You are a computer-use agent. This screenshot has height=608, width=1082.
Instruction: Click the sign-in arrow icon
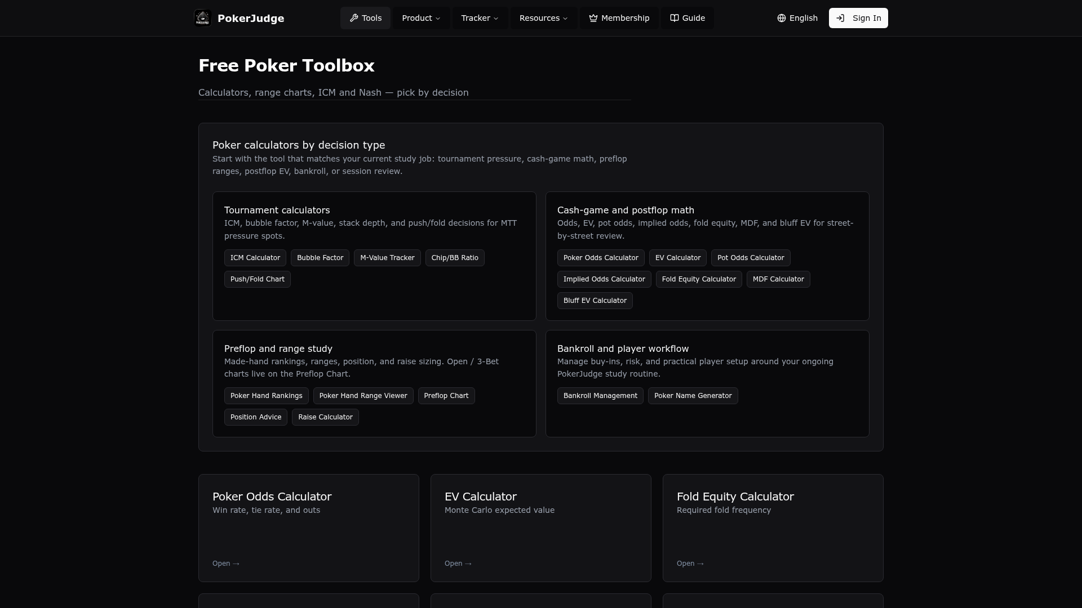[840, 18]
